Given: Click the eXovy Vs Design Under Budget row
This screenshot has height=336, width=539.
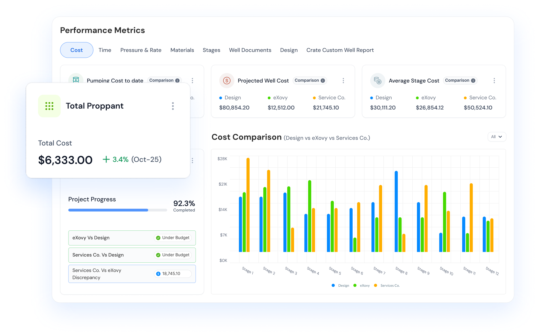Looking at the screenshot, I should [x=132, y=238].
